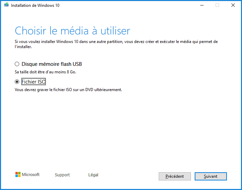Click the "Fichier ISO" option label
The image size is (242, 190).
tap(34, 82)
